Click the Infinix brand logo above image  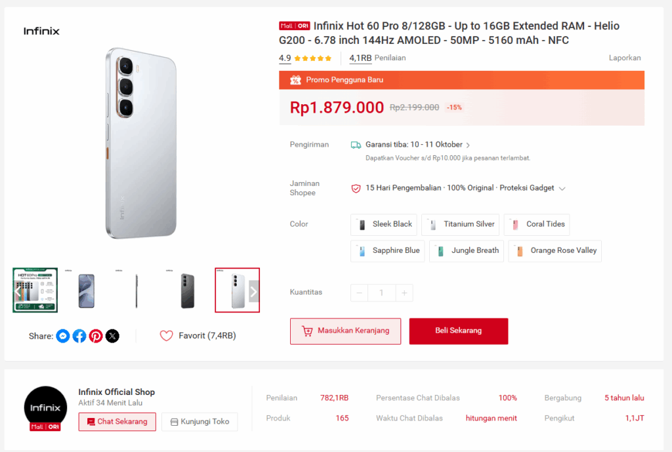click(x=41, y=31)
